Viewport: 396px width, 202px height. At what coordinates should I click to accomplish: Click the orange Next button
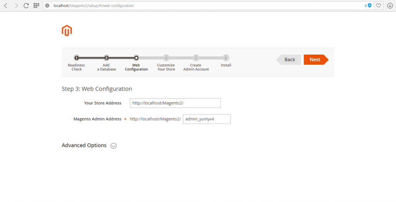(316, 60)
